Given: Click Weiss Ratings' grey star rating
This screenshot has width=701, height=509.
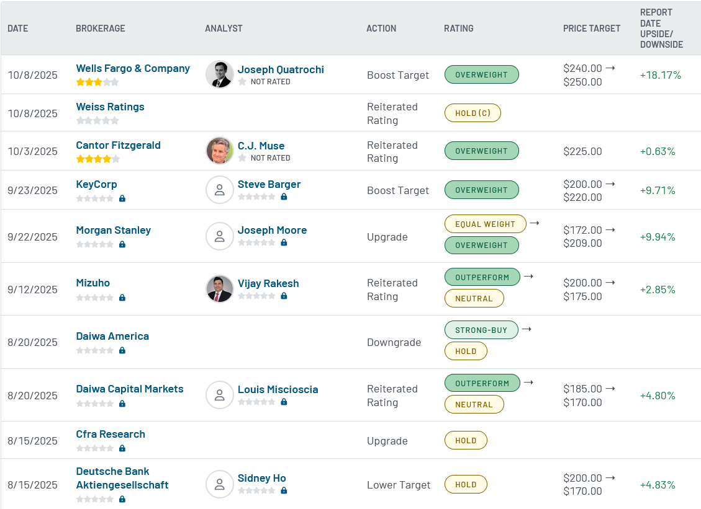Looking at the screenshot, I should [x=97, y=120].
